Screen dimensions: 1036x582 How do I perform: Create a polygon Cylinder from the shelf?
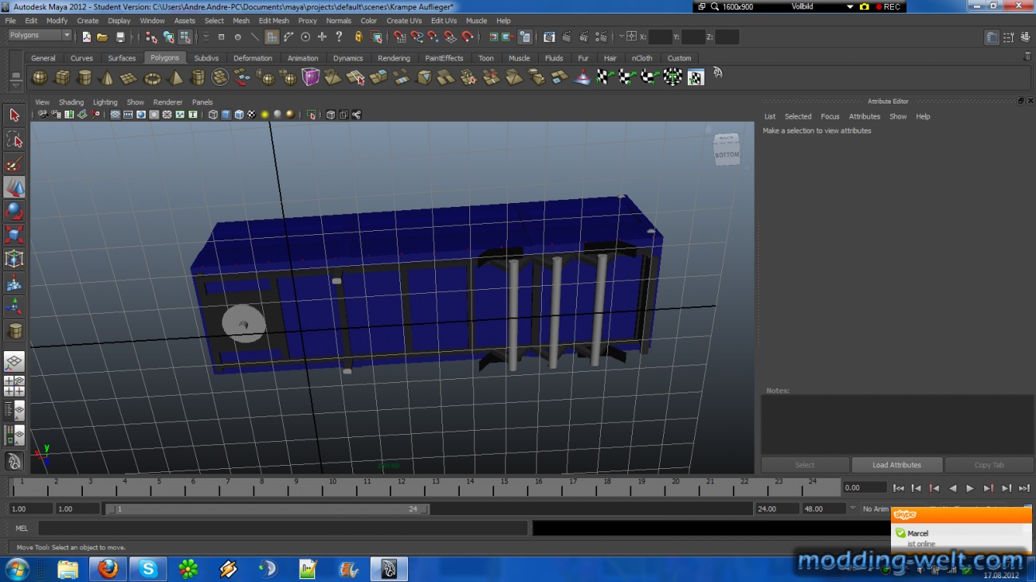point(84,77)
